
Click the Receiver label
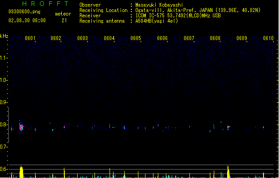pos(90,16)
